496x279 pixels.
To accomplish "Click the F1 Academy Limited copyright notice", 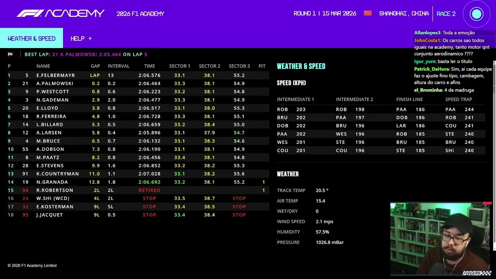I will (x=32, y=265).
